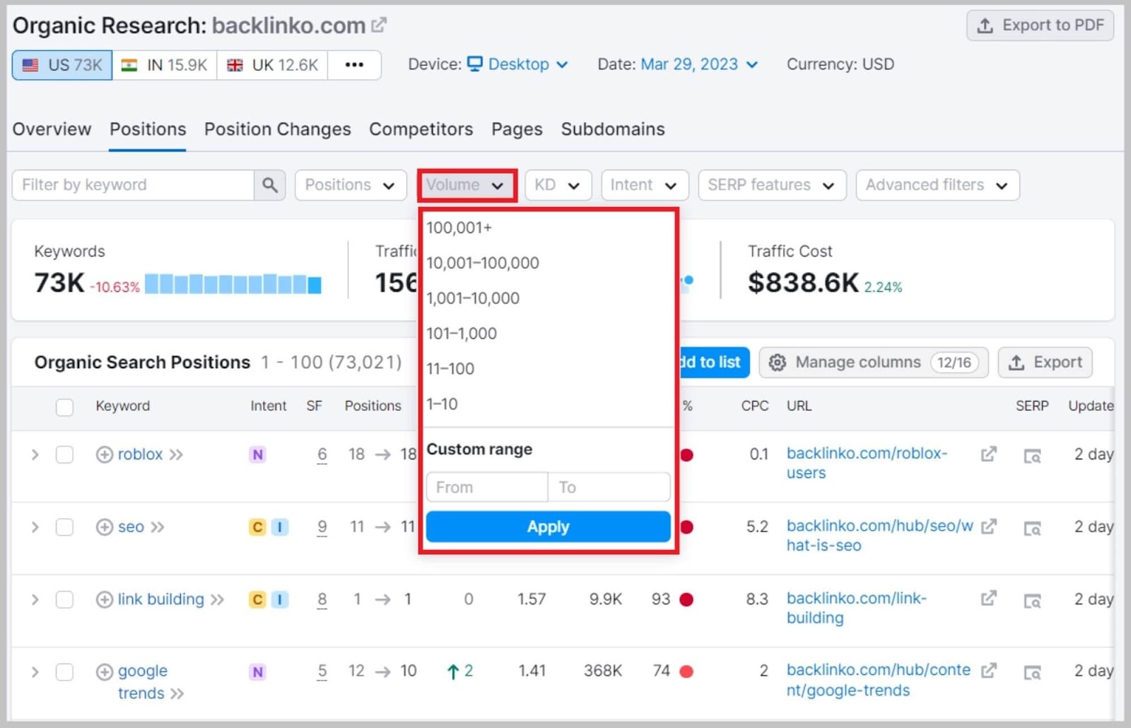Click Apply in custom range
The image size is (1131, 728).
pos(548,527)
